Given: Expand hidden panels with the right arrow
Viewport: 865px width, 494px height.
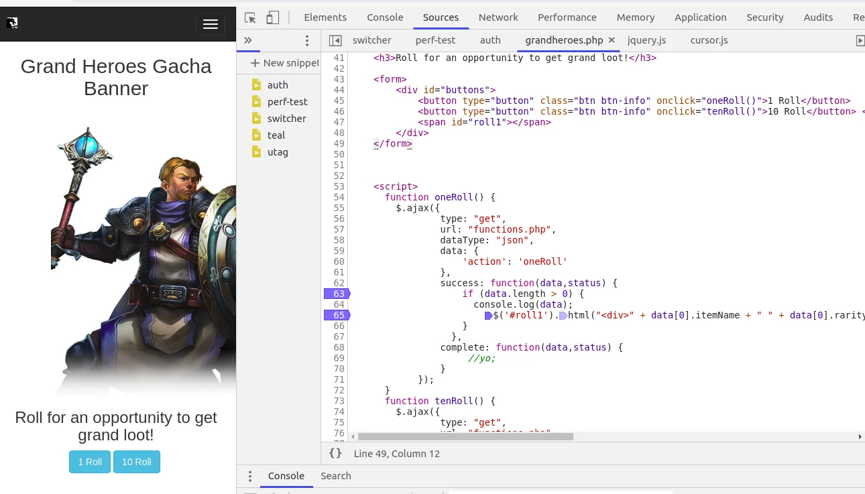Looking at the screenshot, I should coord(860,40).
